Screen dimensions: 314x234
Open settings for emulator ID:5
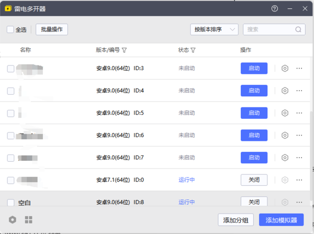click(285, 113)
